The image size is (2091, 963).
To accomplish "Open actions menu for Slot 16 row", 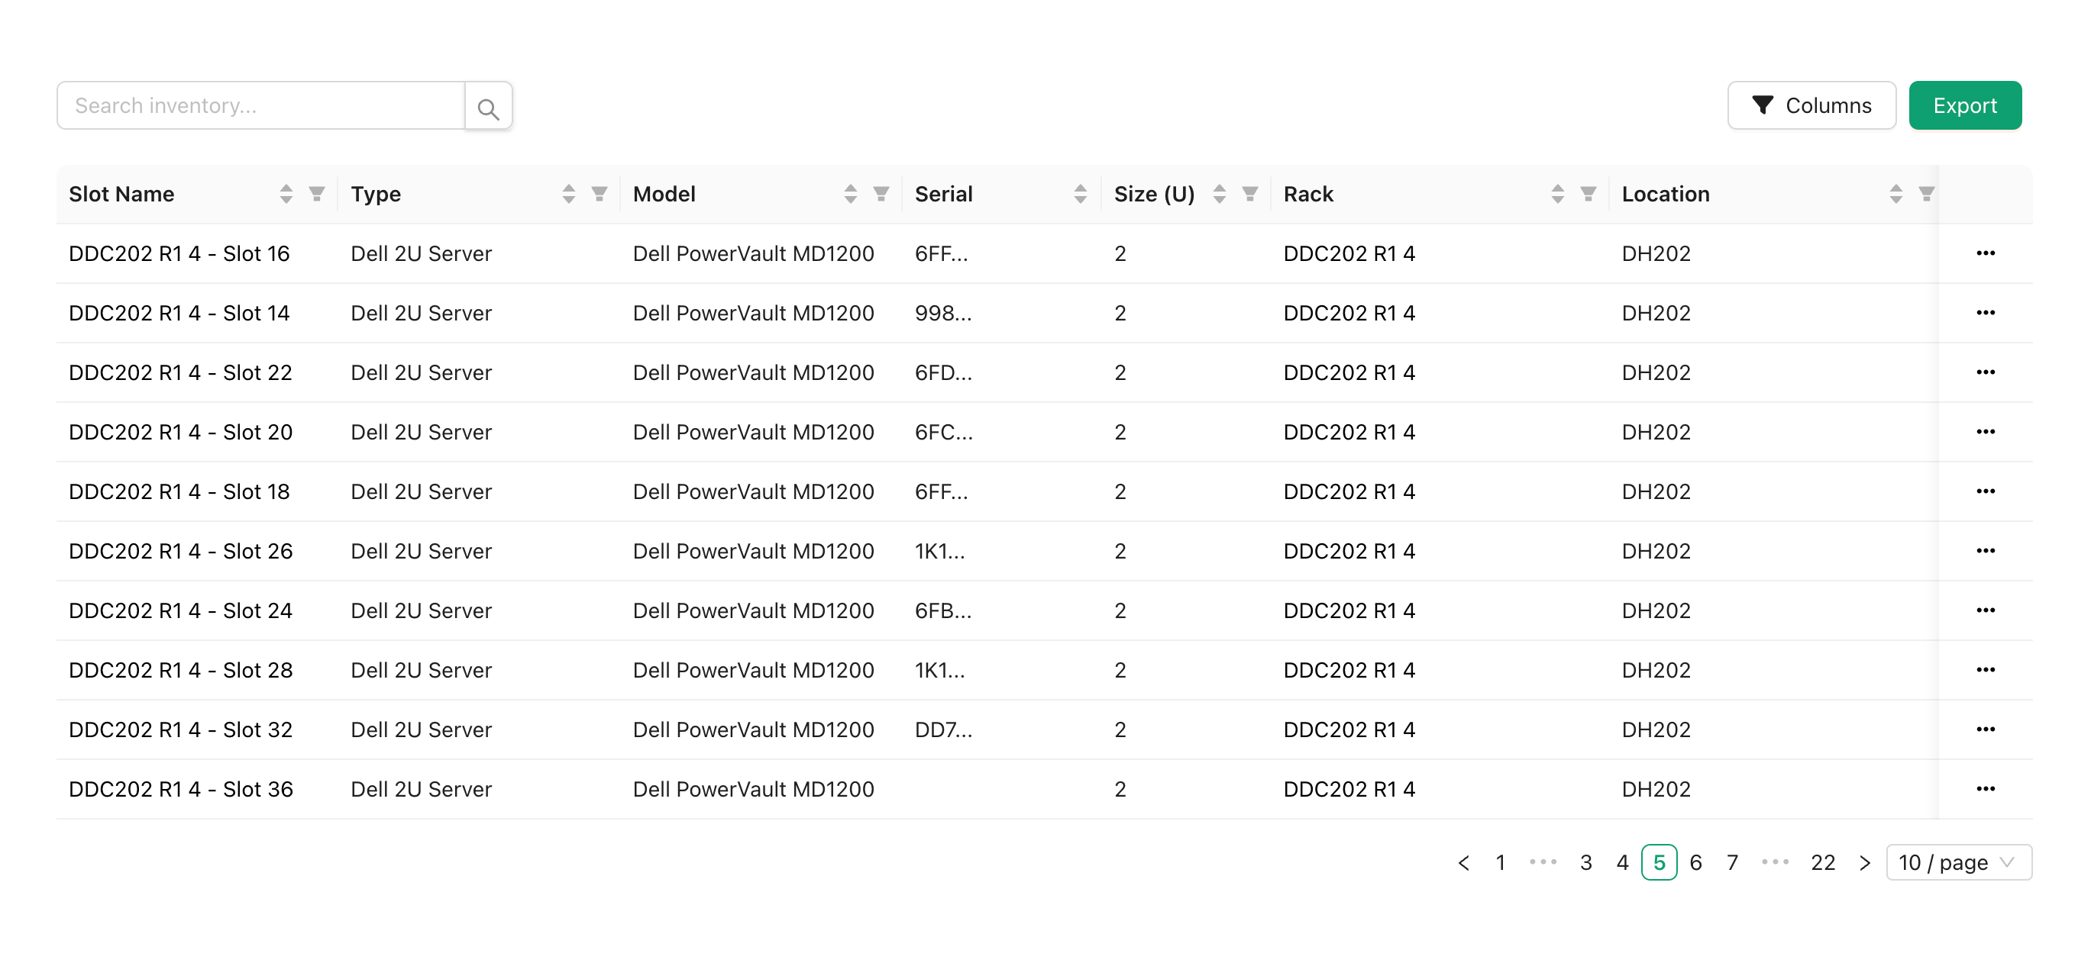I will 1985,253.
